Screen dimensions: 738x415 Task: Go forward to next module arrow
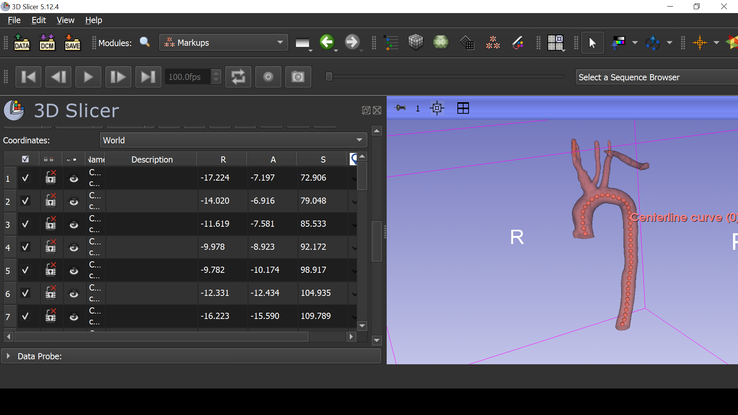coord(352,42)
